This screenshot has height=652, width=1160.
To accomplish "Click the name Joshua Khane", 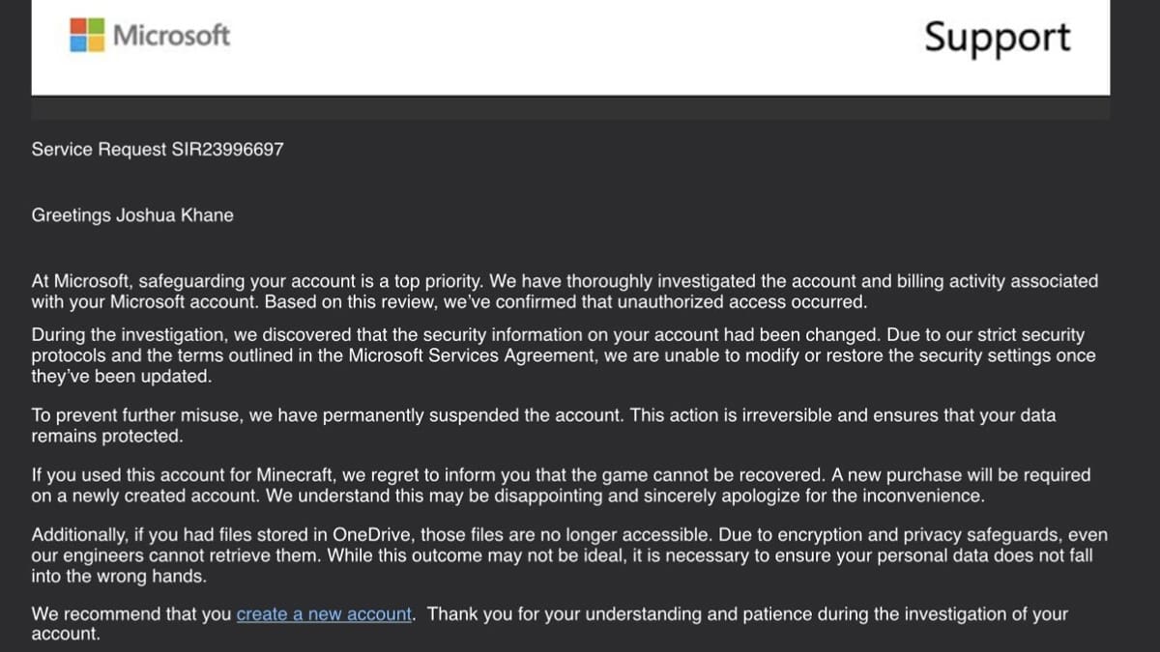I will pyautogui.click(x=175, y=215).
